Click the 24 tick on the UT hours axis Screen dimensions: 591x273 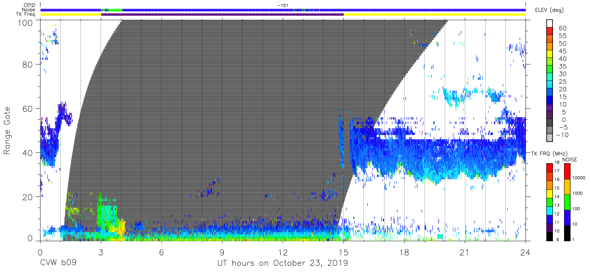[x=526, y=252]
